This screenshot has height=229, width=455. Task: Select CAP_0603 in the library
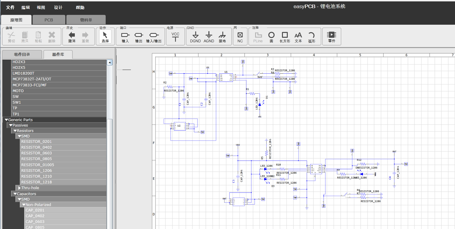pyautogui.click(x=65, y=222)
